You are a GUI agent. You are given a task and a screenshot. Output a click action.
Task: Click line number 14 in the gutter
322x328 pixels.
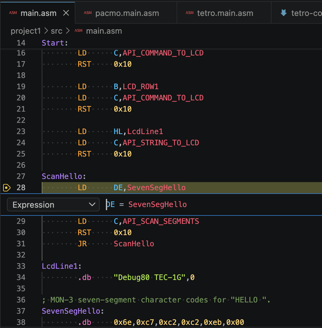(21, 43)
